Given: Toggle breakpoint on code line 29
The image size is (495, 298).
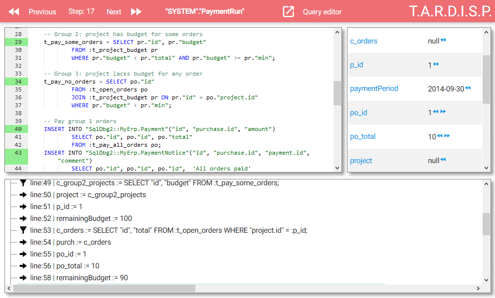Looking at the screenshot, I should click(16, 42).
